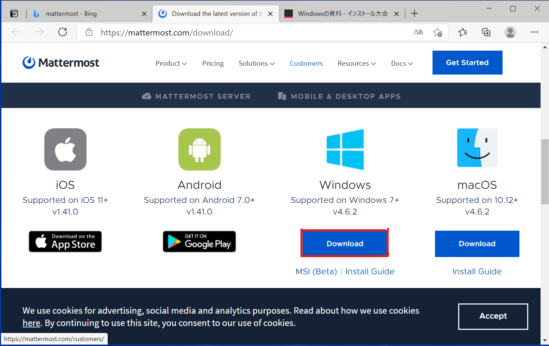Open the Windows Install Guide link
Viewport: 549px width, 346px height.
click(x=370, y=271)
